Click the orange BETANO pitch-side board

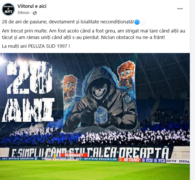point(130,160)
